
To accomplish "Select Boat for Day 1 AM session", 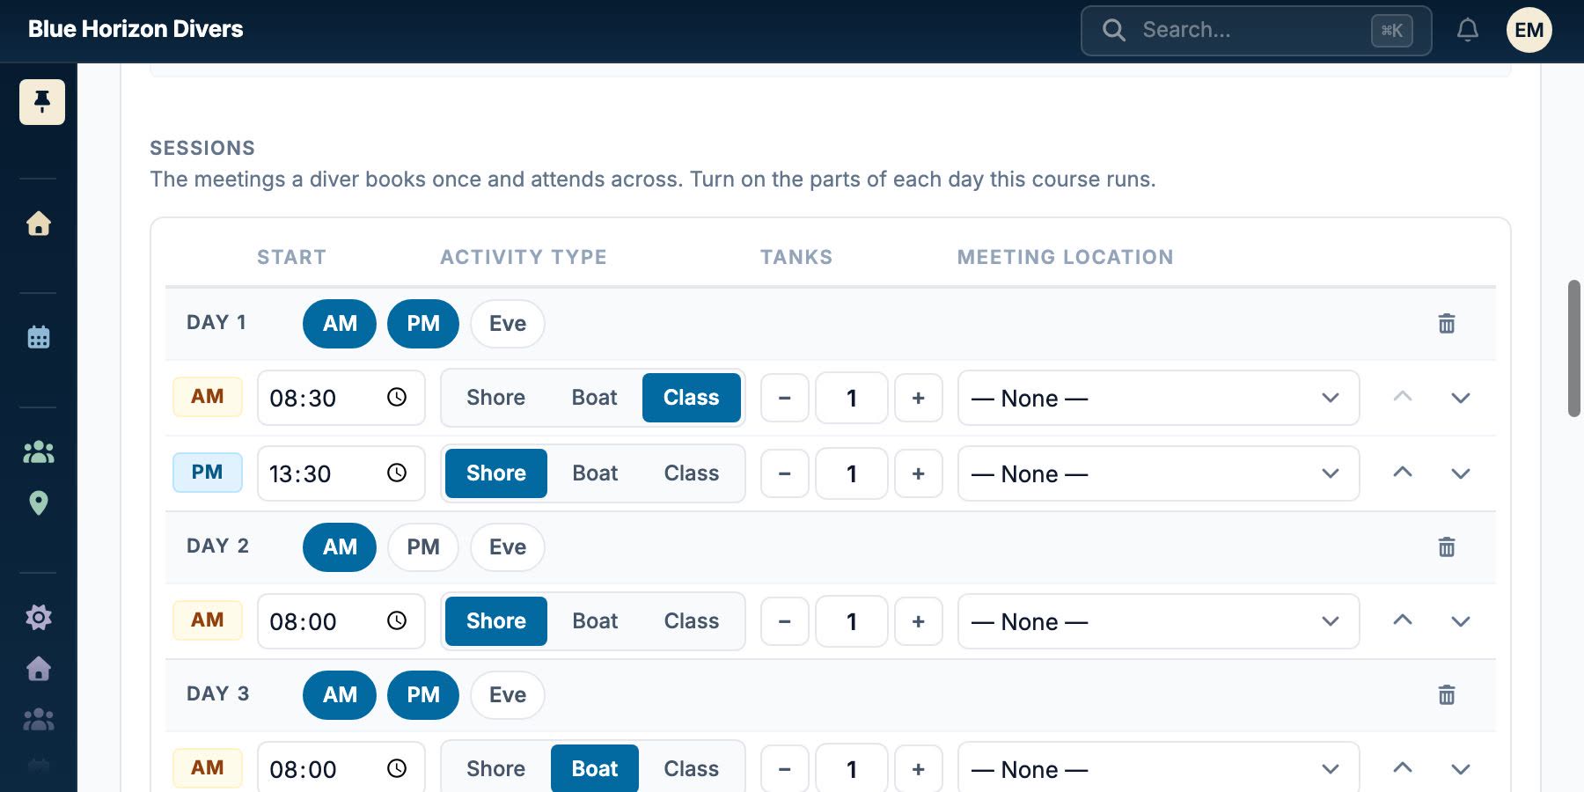I will (x=595, y=398).
